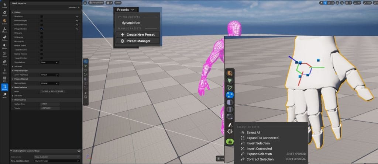Toggle the Boundary Edges checkbox
This screenshot has height=164, width=378.
[42, 21]
